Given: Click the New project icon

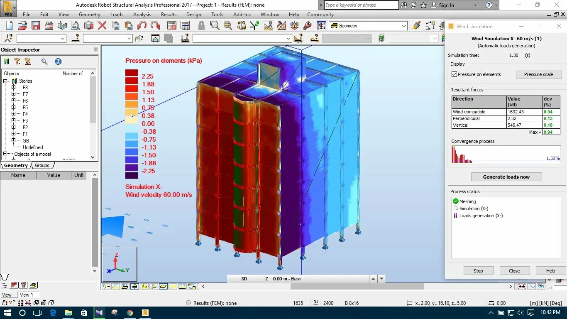Looking at the screenshot, I should pos(9,25).
